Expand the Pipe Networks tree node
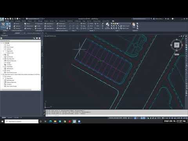Image resolution: width=188 pixels, height=141 pixels. click(4, 59)
